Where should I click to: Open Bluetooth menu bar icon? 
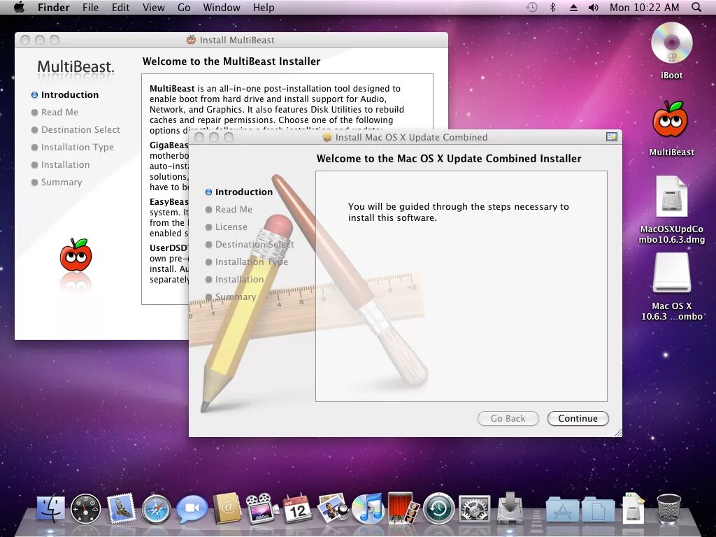[x=552, y=7]
